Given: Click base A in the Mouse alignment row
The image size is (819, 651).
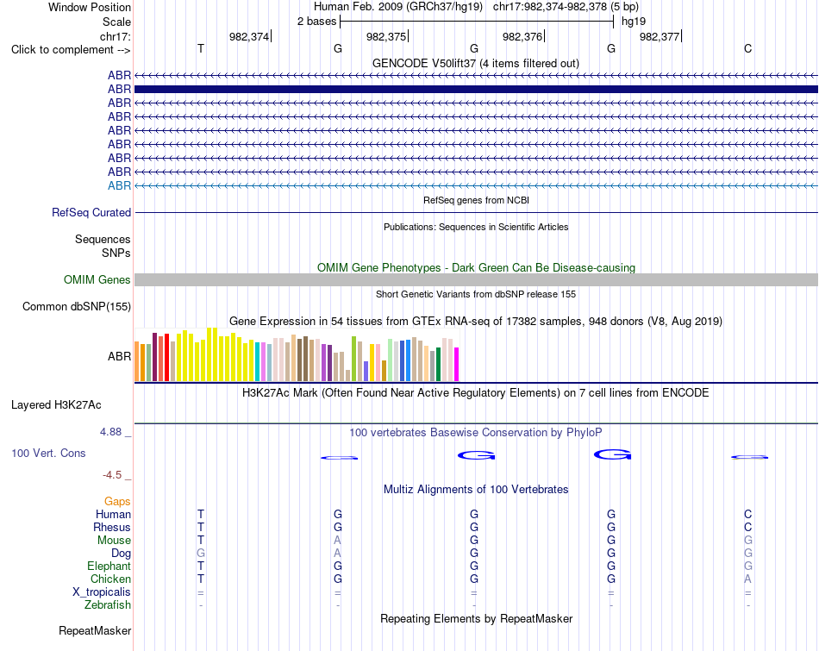Looking at the screenshot, I should (337, 541).
